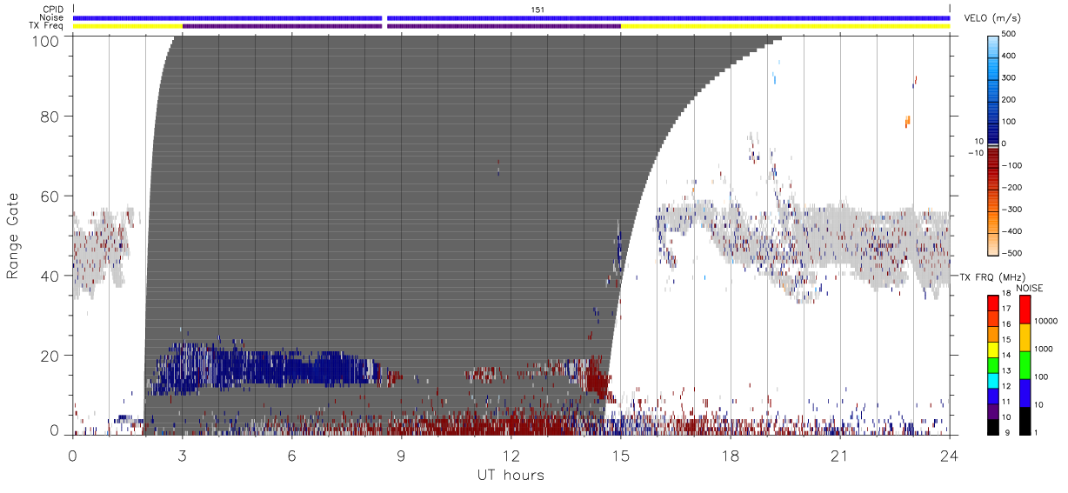Click the green swatch in NOISE legend
This screenshot has width=1068, height=493.
click(1024, 364)
